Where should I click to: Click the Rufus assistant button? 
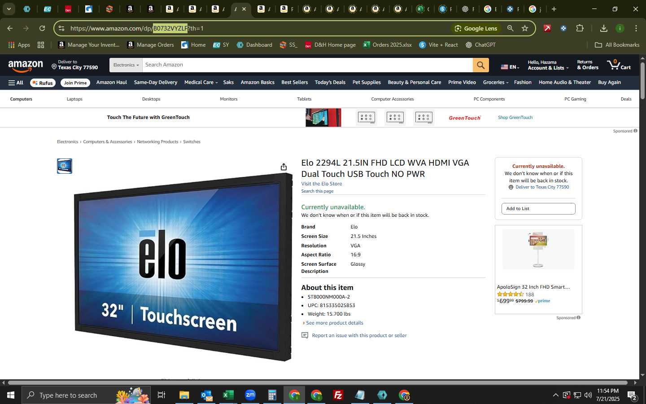43,83
